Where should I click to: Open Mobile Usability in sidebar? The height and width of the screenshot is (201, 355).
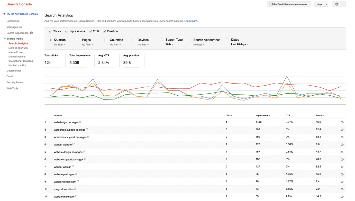[17, 65]
